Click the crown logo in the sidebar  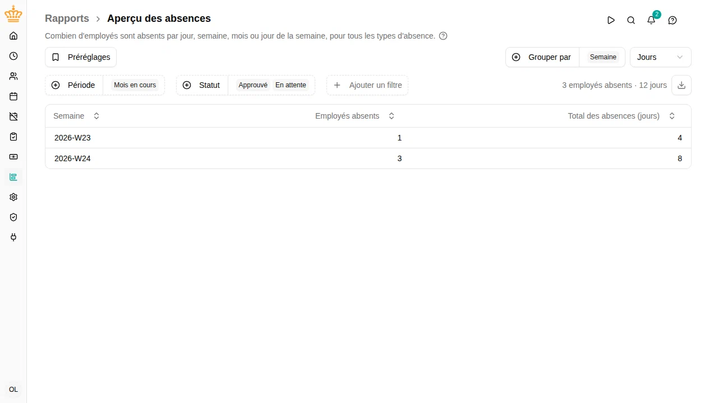pos(13,15)
